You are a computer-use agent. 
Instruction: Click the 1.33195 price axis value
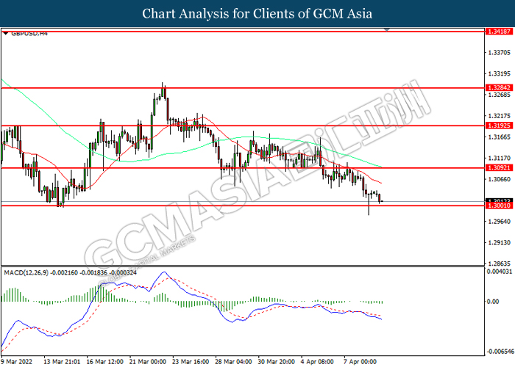(x=500, y=73)
